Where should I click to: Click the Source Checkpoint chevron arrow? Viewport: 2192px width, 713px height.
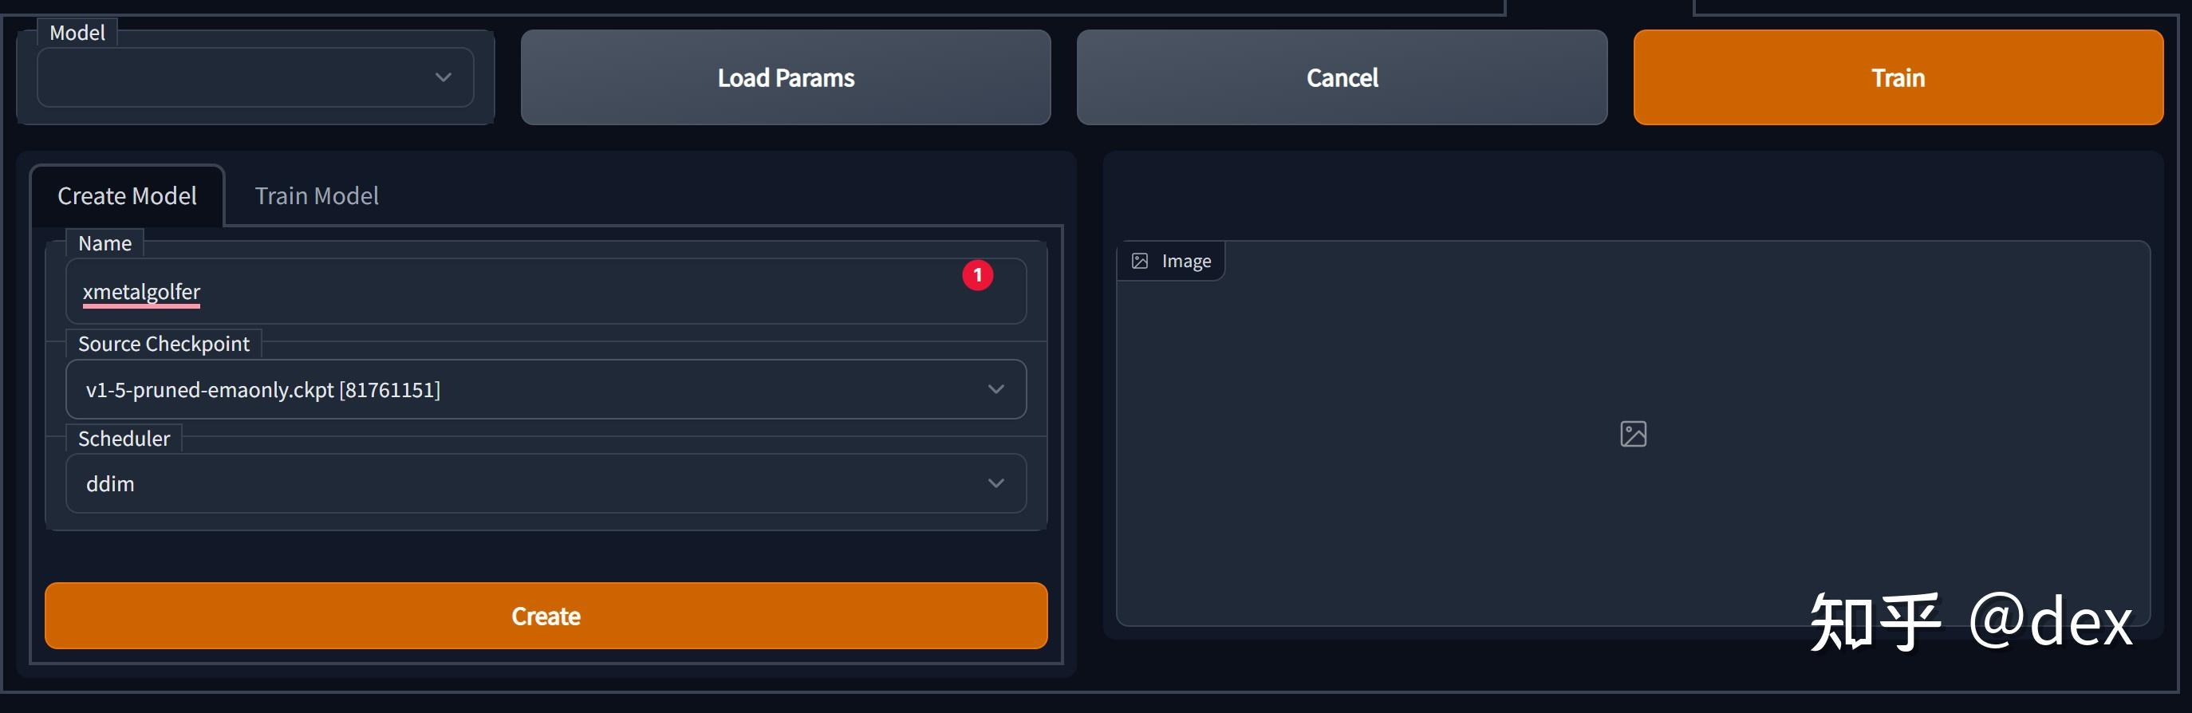995,389
